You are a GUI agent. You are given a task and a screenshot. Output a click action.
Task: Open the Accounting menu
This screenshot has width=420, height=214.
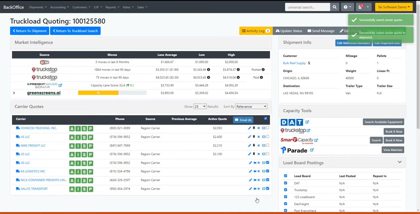point(59,7)
